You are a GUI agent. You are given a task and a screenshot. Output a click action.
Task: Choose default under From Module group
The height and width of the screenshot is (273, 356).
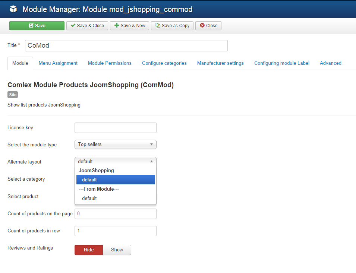tap(89, 199)
